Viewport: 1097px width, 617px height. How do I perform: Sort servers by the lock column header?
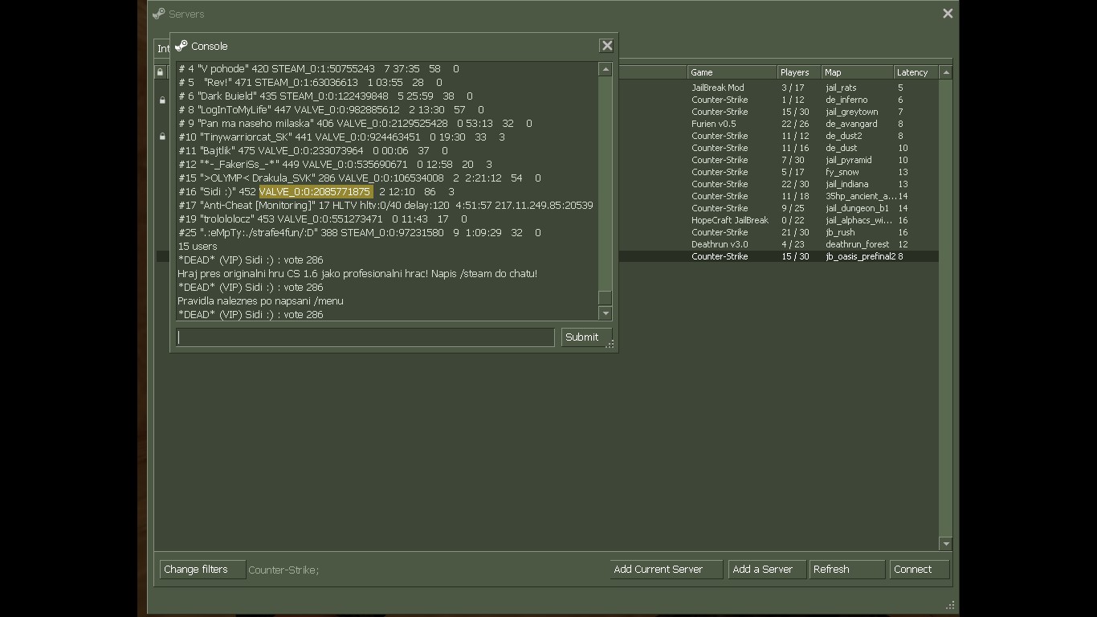click(160, 72)
